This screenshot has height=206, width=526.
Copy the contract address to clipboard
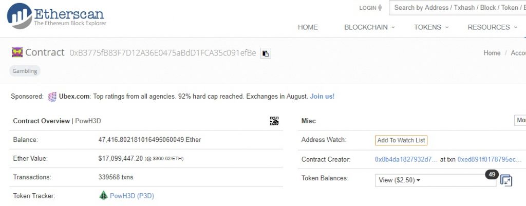point(266,53)
